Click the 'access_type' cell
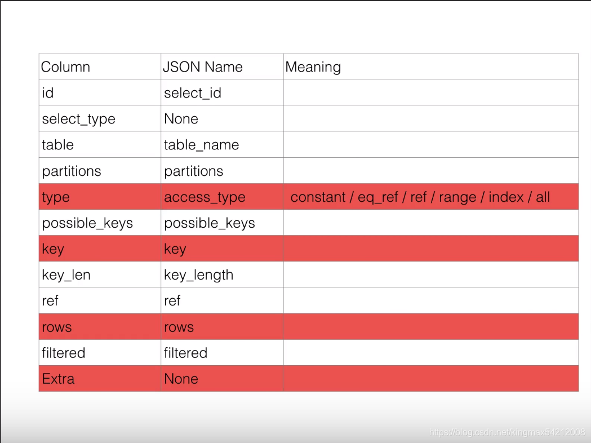The width and height of the screenshot is (591, 443). point(222,197)
